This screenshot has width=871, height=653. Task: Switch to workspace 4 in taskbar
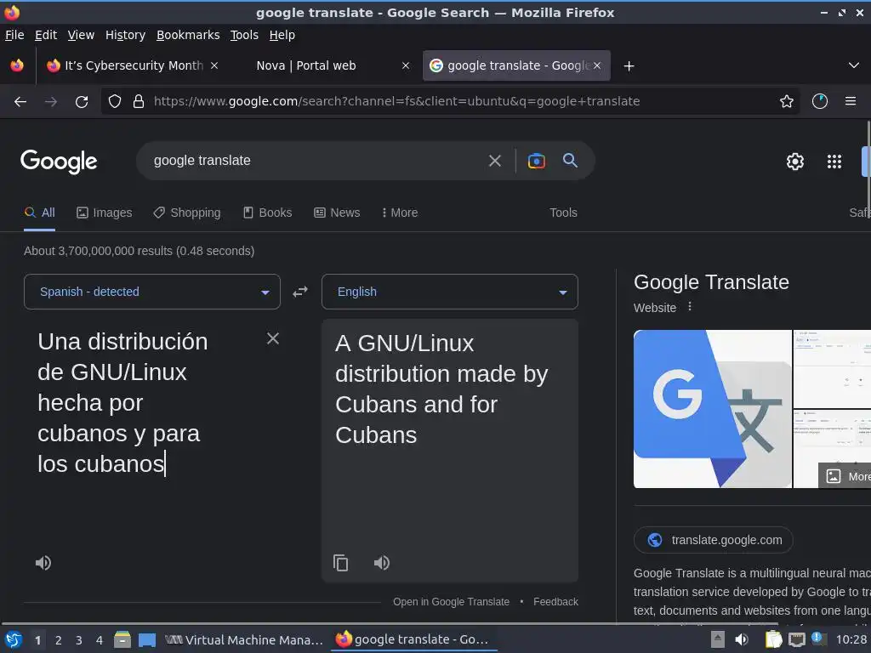[x=100, y=640]
